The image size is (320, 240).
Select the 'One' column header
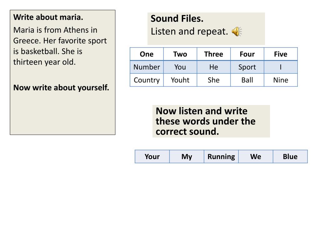(147, 54)
